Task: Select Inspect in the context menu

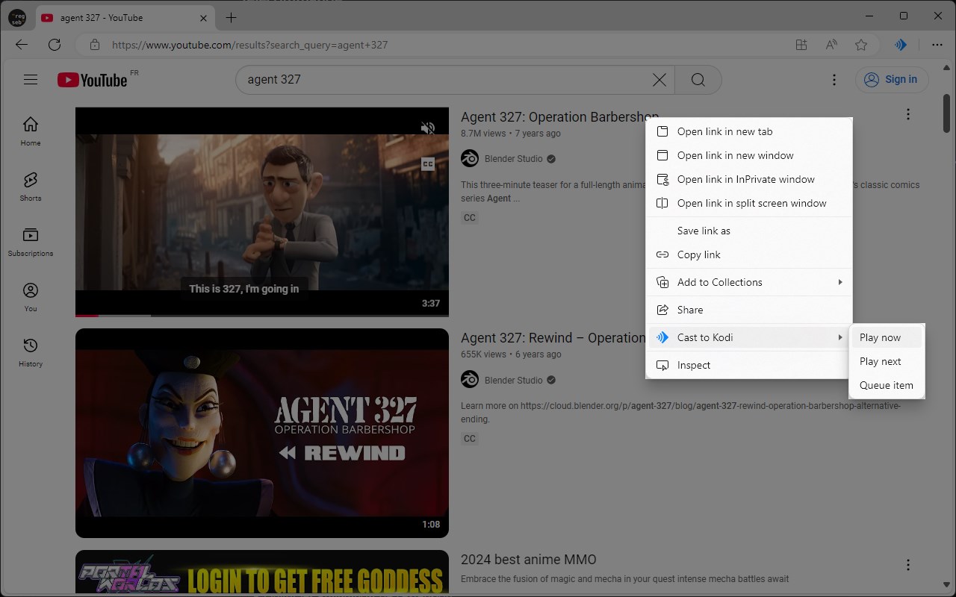Action: (x=749, y=365)
